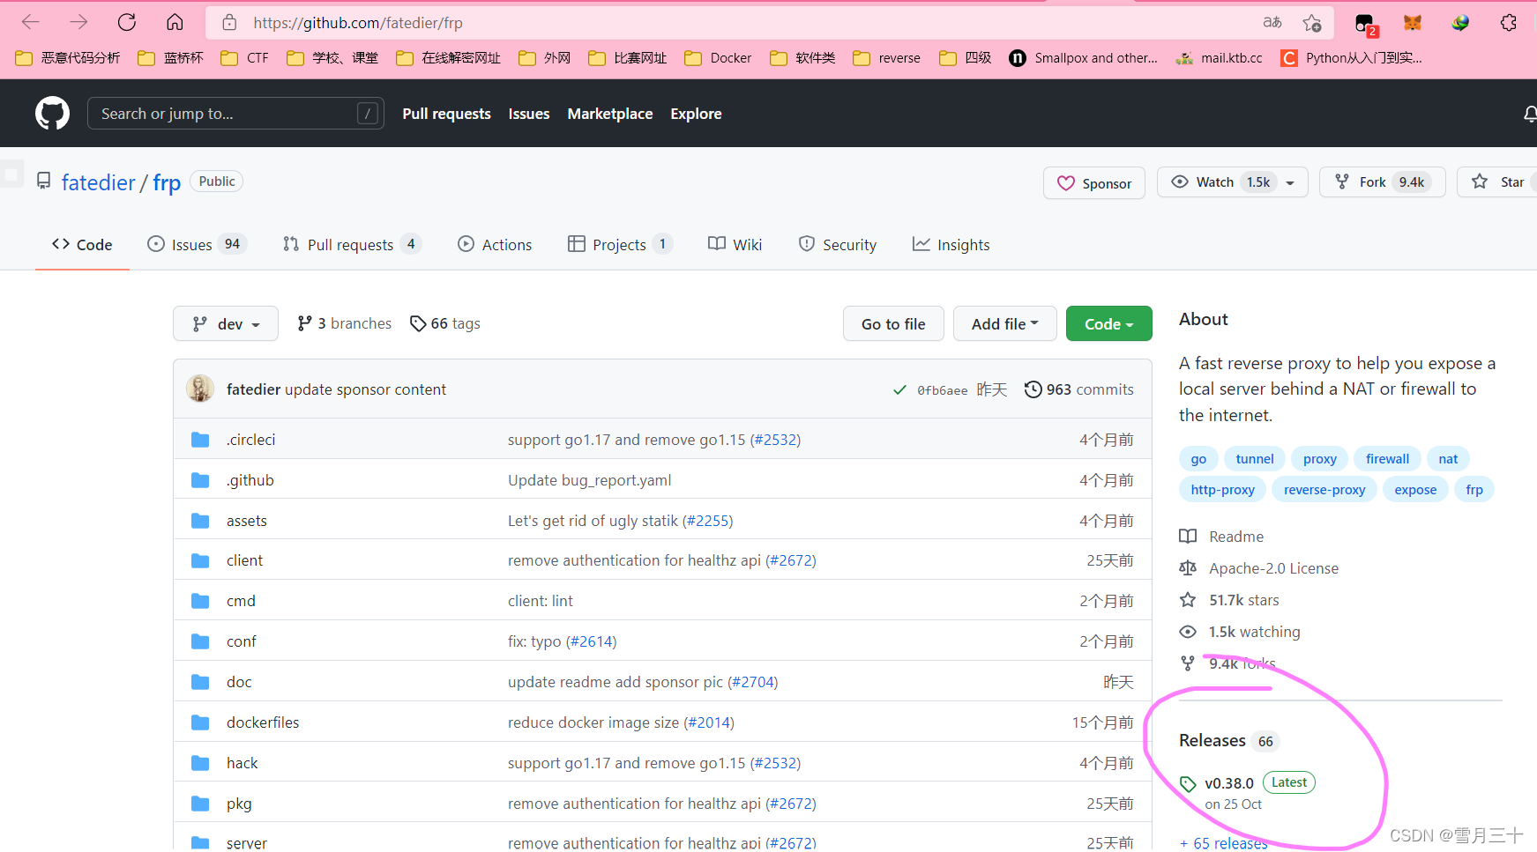Screen dimensions: 1537x852
Task: Open the Issues tab
Action: tap(196, 245)
